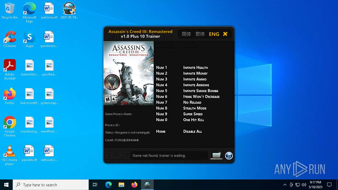Toggle Infinite Smoke Bombs cheat

201,91
